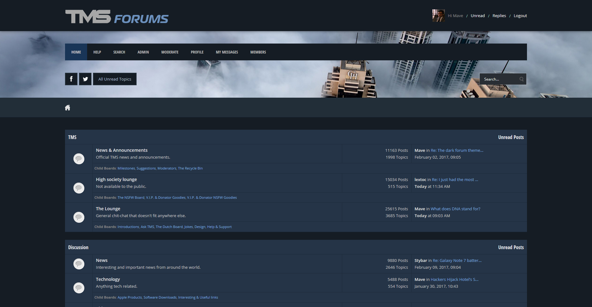
Task: Open 'Hackers Hijack Hotel's S...' post
Action: [x=454, y=279]
